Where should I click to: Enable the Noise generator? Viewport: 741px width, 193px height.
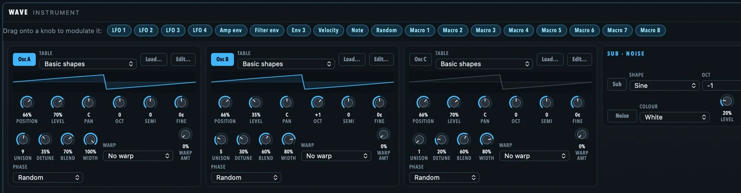coord(622,116)
